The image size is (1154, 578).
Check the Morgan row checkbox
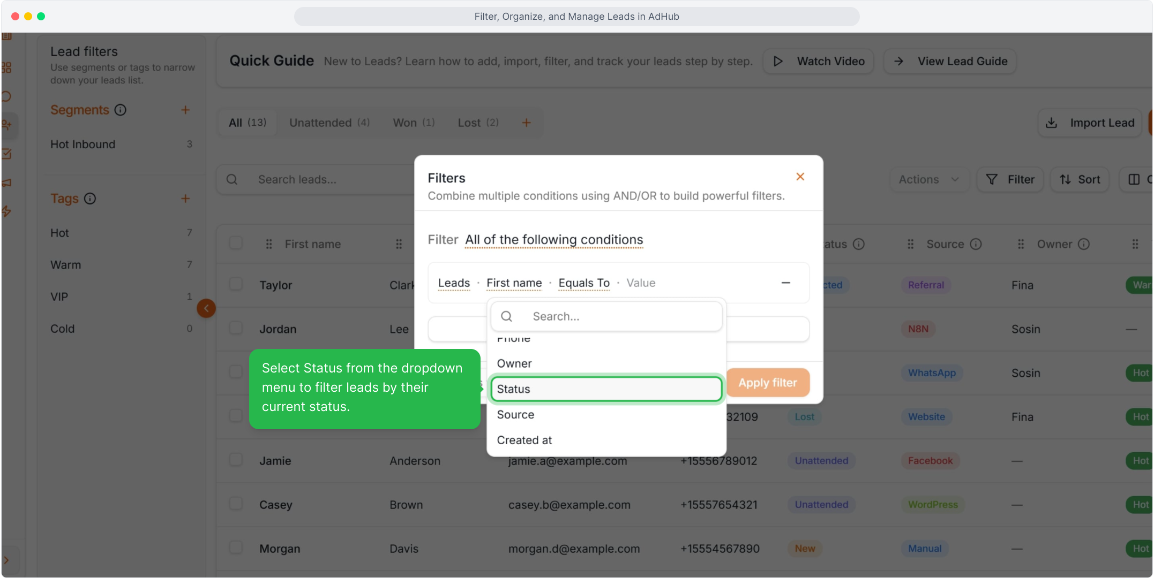tap(236, 547)
